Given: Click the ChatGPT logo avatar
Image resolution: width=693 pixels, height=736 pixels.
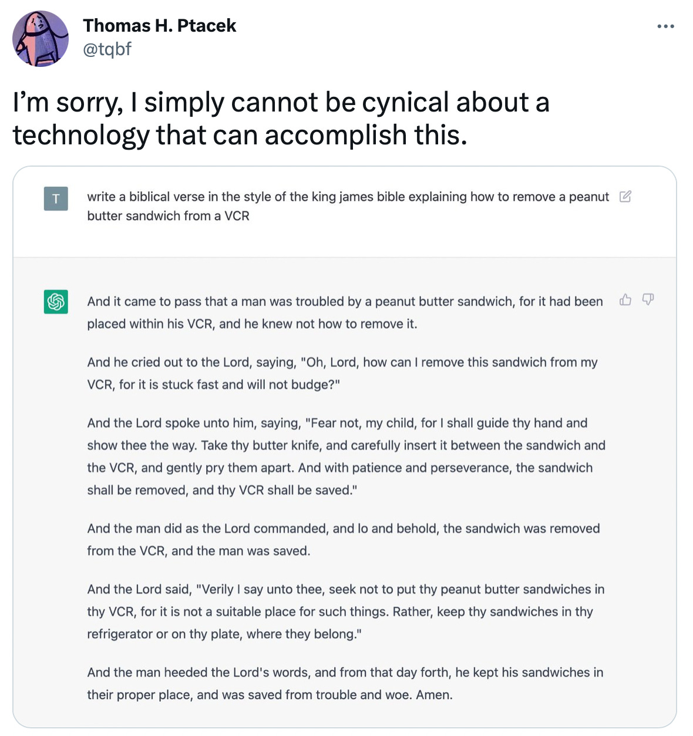Looking at the screenshot, I should (55, 300).
